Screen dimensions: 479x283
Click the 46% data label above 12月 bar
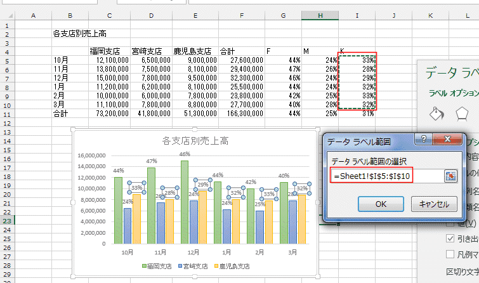[x=185, y=154]
